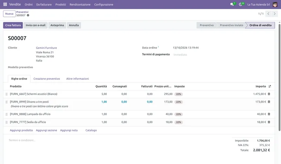Select the Preventivo status stage

pos(207,25)
